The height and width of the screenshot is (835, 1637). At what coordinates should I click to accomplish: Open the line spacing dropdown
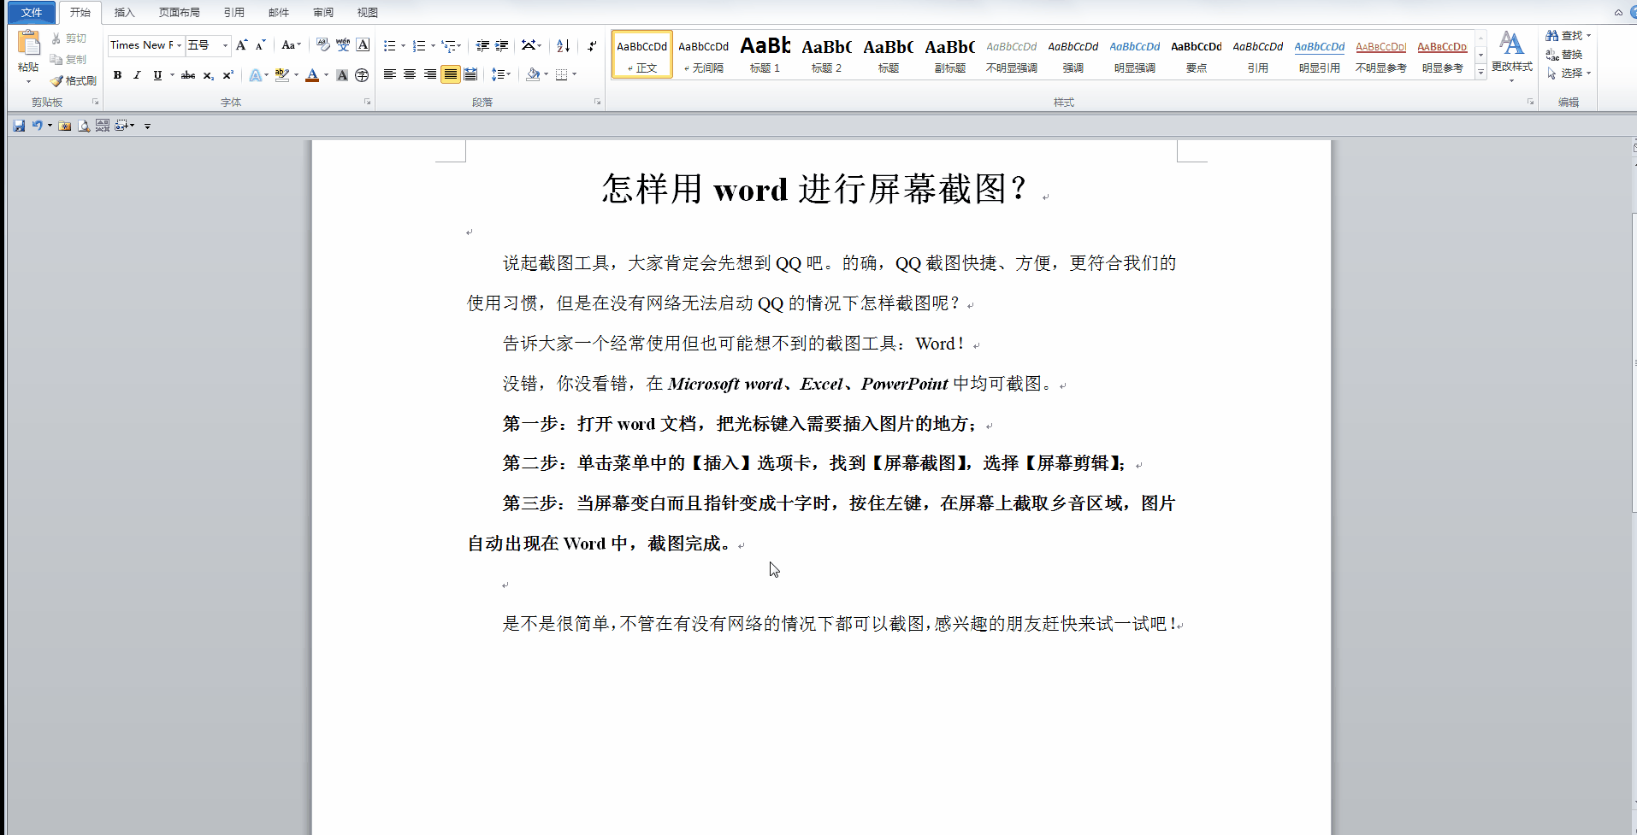[x=501, y=74]
